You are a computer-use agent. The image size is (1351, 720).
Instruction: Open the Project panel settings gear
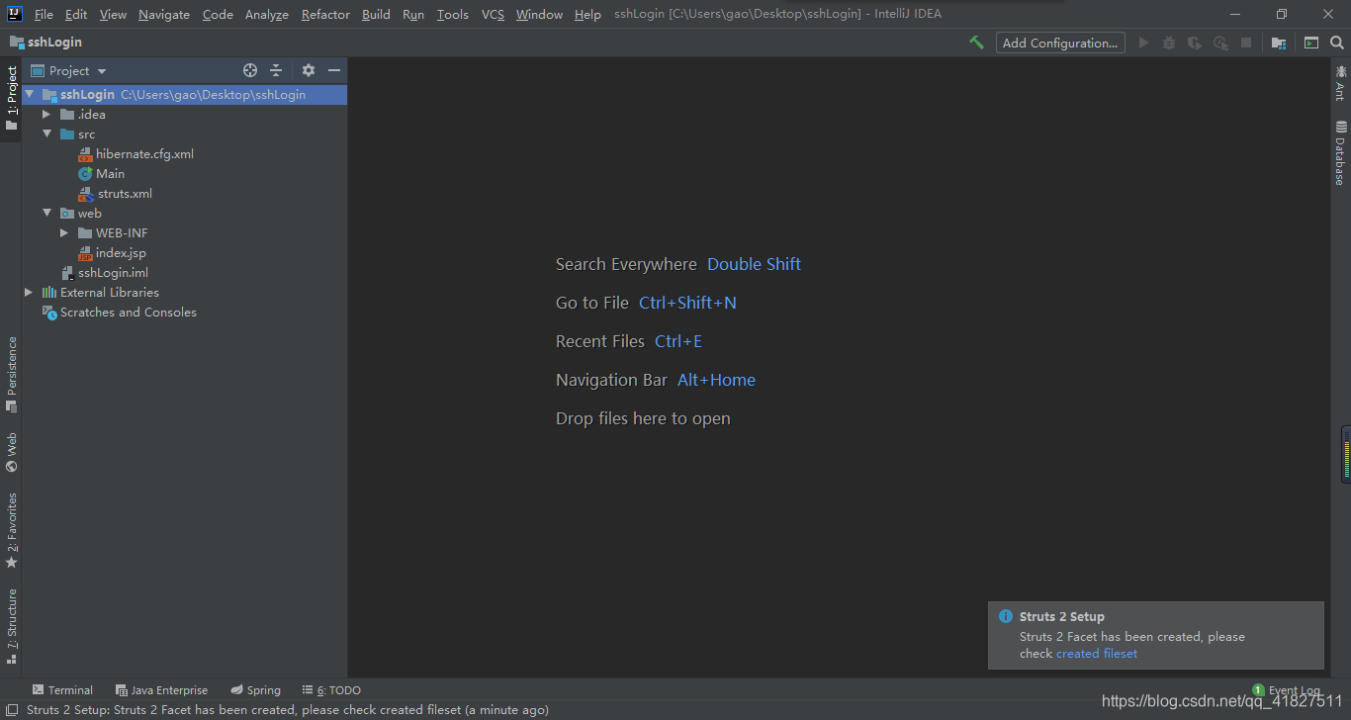point(309,70)
